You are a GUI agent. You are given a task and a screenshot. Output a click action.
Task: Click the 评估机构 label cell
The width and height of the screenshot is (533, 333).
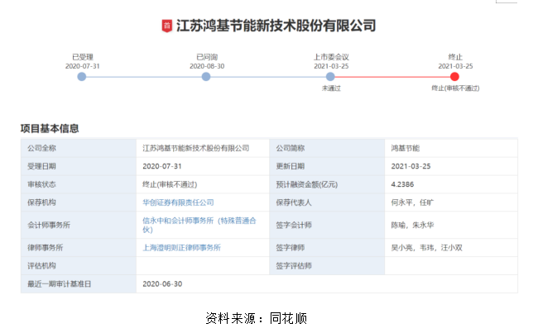79,266
